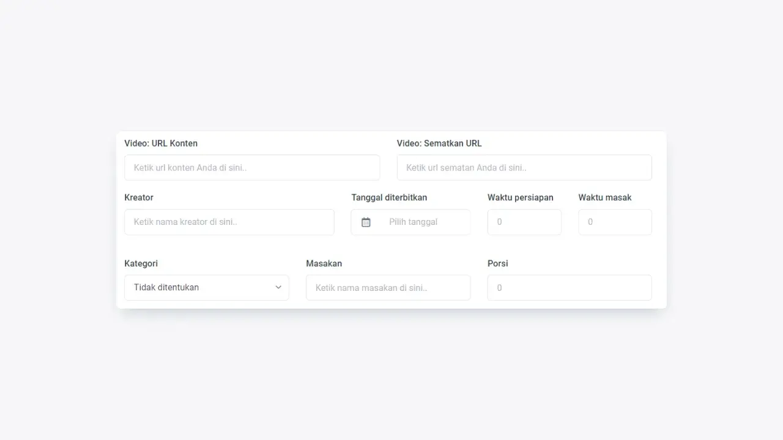Image resolution: width=783 pixels, height=440 pixels.
Task: Click the 'Masakan' label text
Action: (324, 263)
